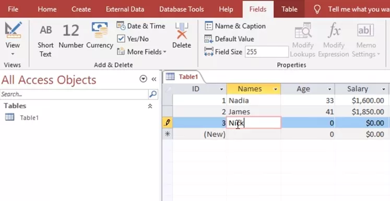Select the Table ribbon tab
This screenshot has height=201, width=390.
click(x=289, y=9)
